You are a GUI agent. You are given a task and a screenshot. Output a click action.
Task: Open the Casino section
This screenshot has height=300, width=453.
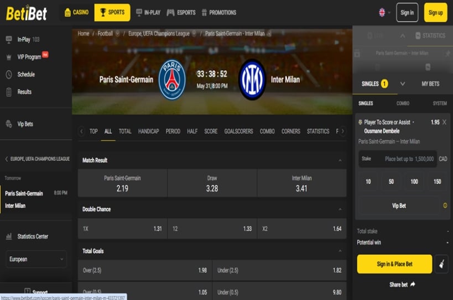pyautogui.click(x=76, y=12)
